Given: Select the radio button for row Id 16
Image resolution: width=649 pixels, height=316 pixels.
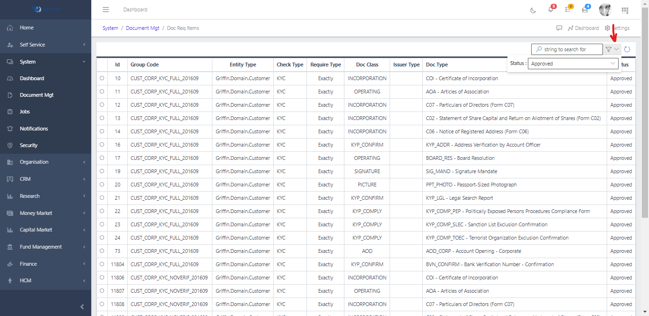Looking at the screenshot, I should [102, 145].
